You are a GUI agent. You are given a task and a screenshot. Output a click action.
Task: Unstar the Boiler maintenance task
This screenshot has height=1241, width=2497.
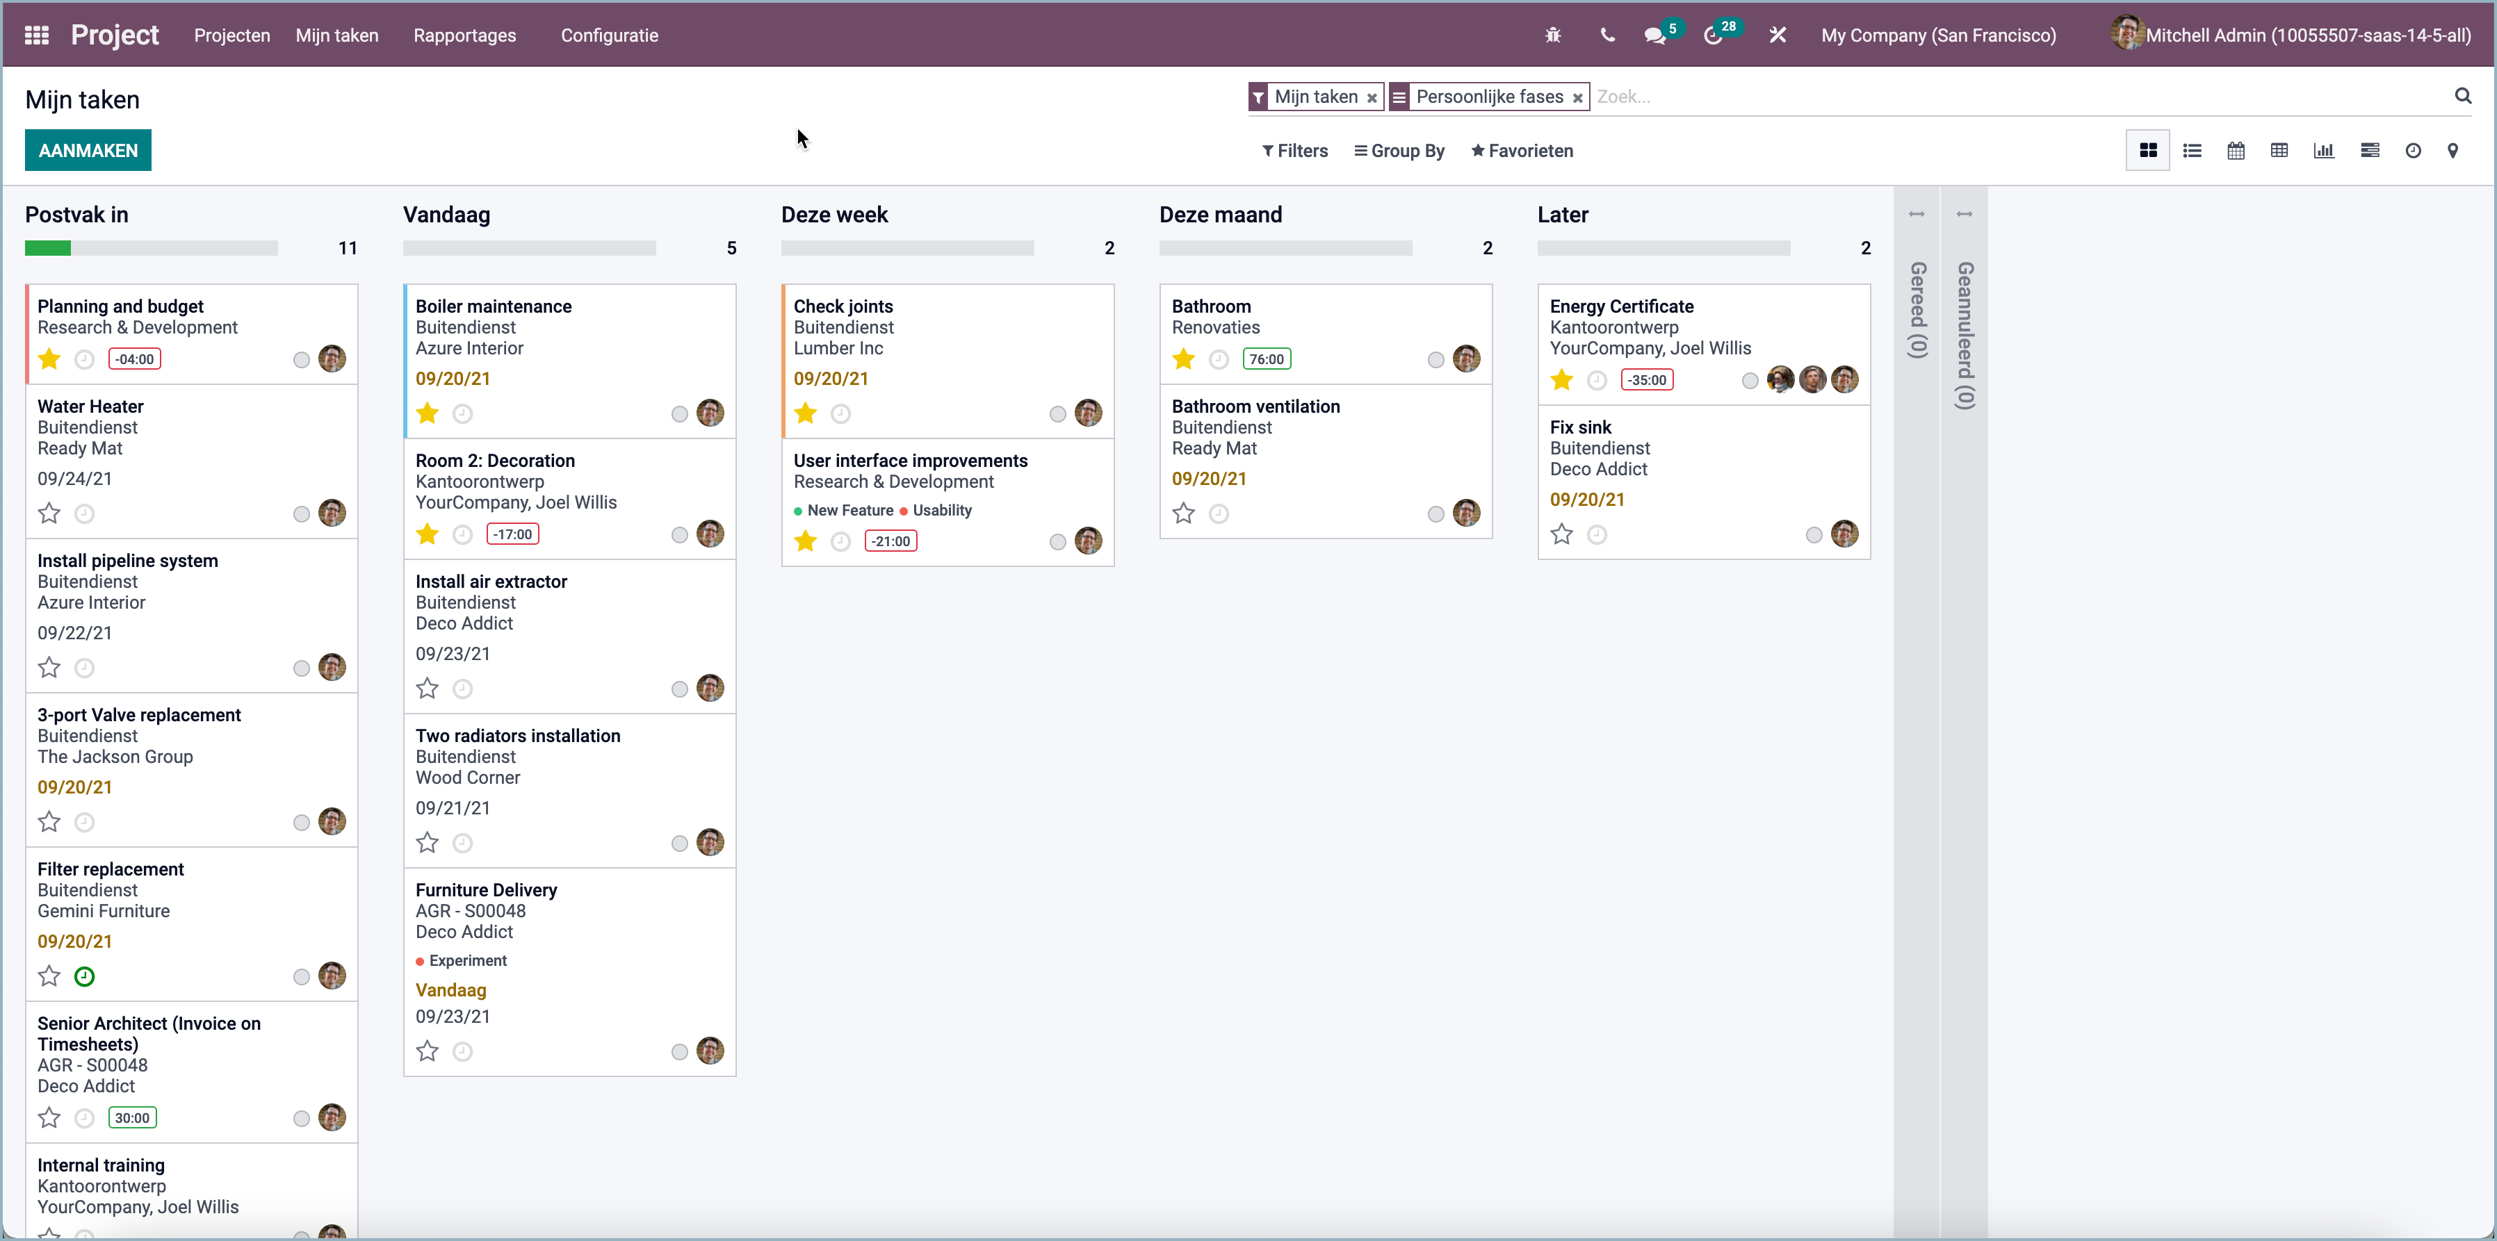(427, 413)
